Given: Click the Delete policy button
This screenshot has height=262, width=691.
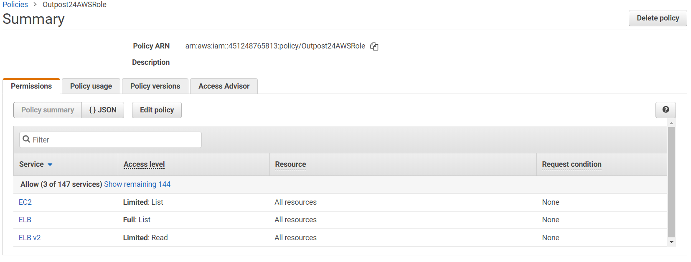Looking at the screenshot, I should point(658,18).
